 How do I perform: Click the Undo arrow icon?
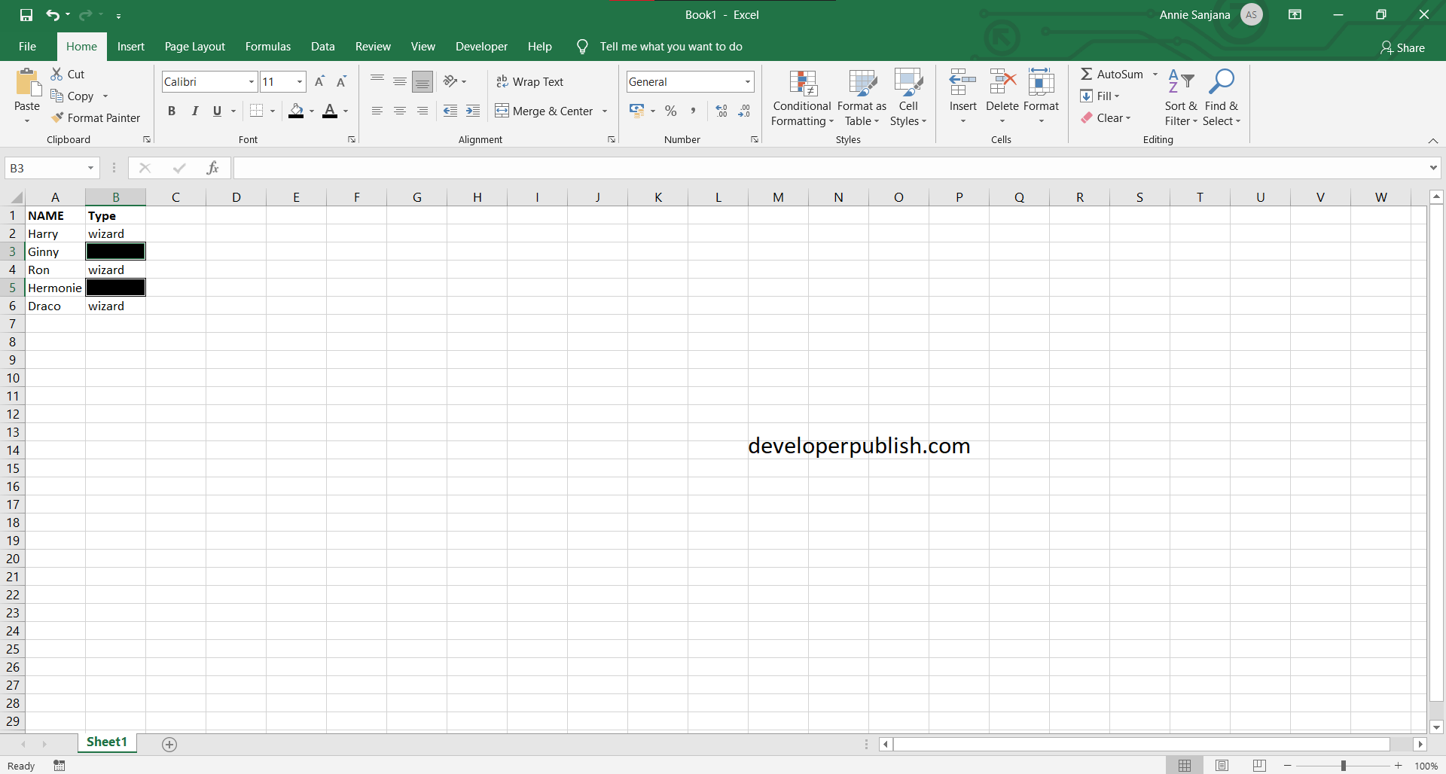(x=52, y=14)
